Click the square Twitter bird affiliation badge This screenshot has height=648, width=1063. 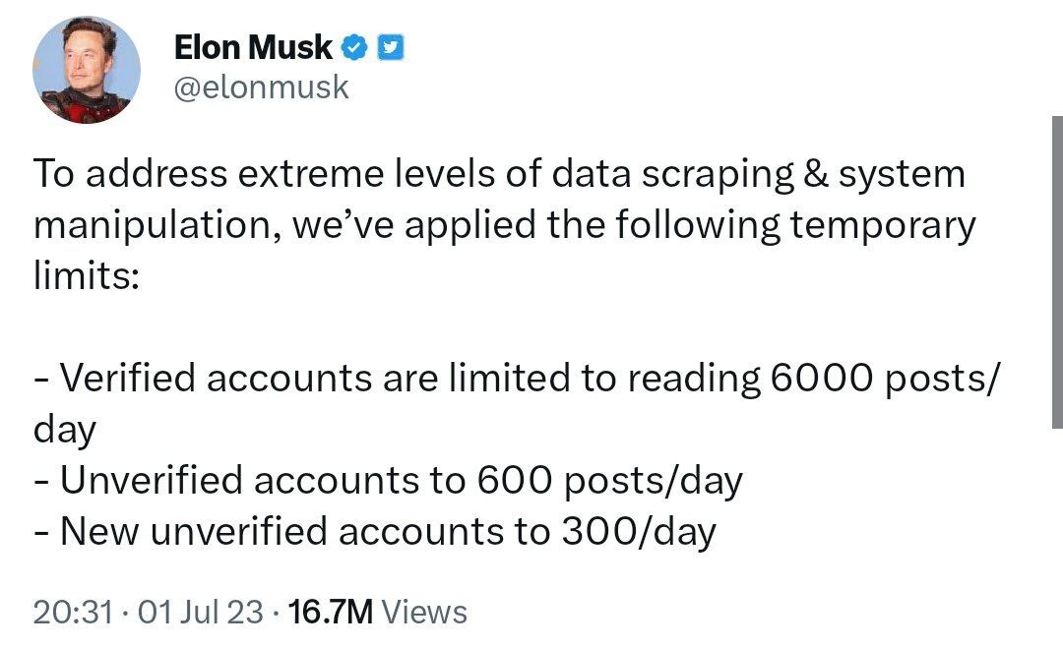(391, 46)
